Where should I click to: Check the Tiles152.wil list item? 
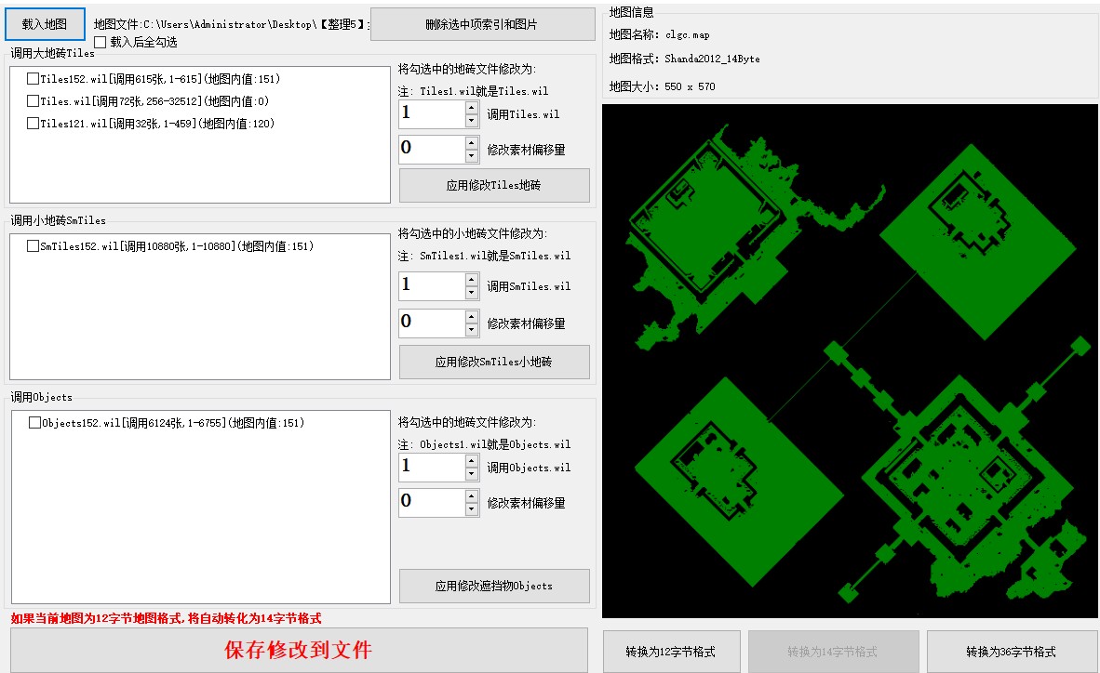[x=34, y=79]
